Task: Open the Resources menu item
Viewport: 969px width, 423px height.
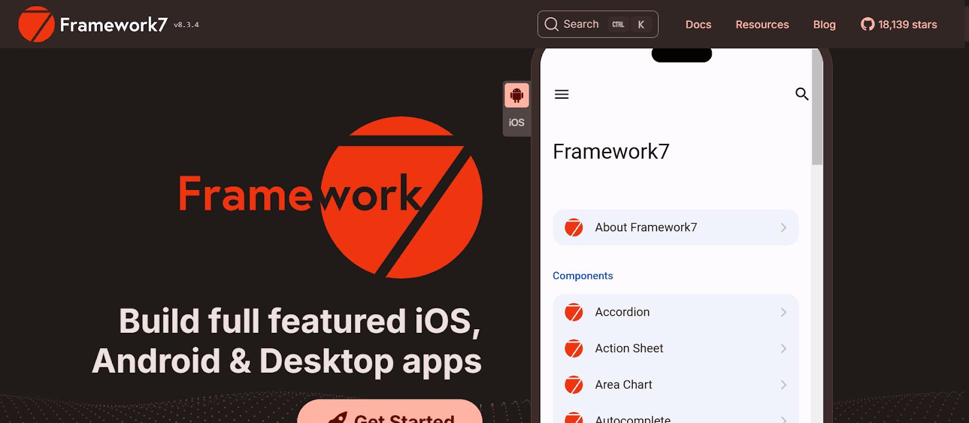Action: 762,24
